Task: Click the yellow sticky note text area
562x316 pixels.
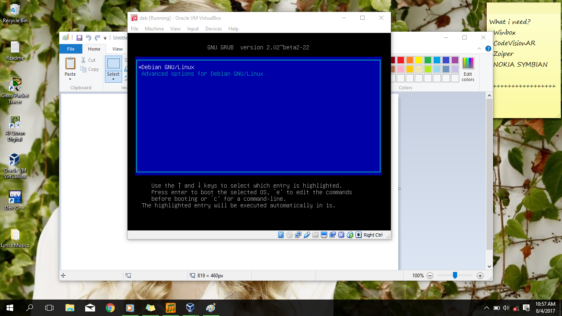Action: coord(523,65)
